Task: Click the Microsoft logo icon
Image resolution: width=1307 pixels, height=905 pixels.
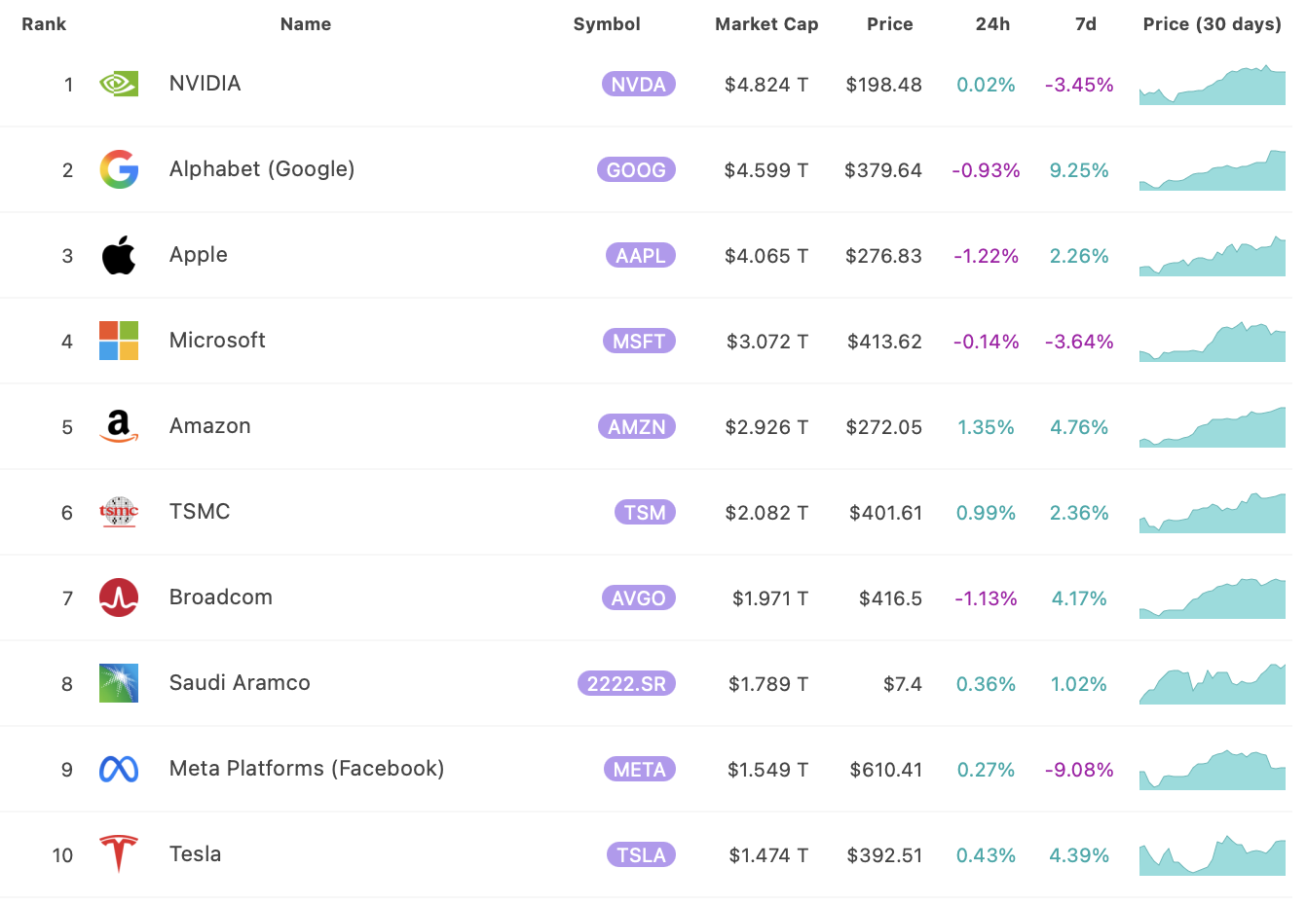Action: [119, 341]
